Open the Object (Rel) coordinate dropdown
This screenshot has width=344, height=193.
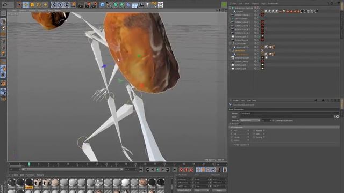pos(184,190)
